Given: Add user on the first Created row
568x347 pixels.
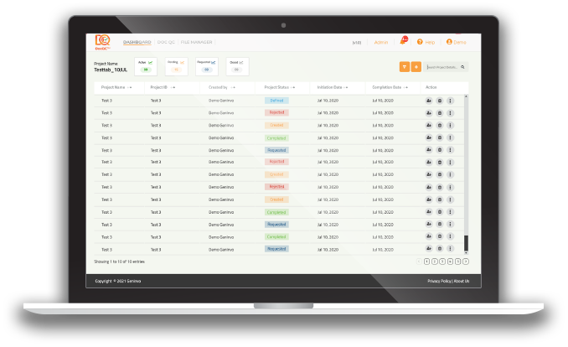Looking at the screenshot, I should click(x=429, y=126).
